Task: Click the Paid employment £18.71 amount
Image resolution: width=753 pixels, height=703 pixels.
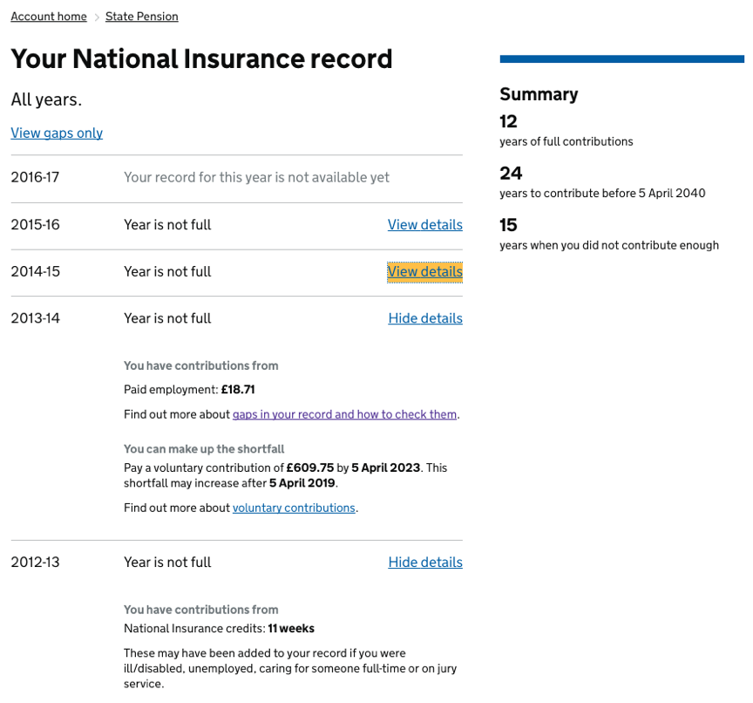Action: tap(238, 390)
